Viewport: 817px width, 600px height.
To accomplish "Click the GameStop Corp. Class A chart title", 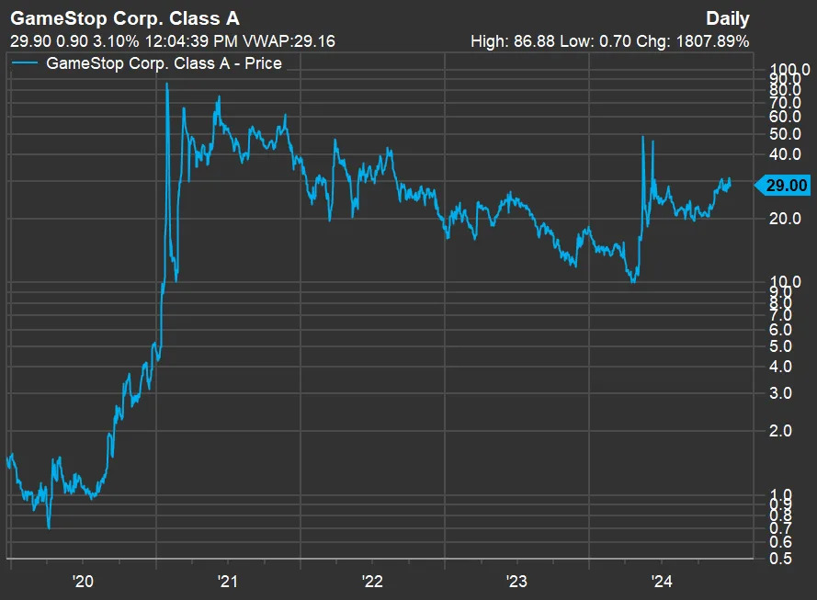I will pos(125,18).
